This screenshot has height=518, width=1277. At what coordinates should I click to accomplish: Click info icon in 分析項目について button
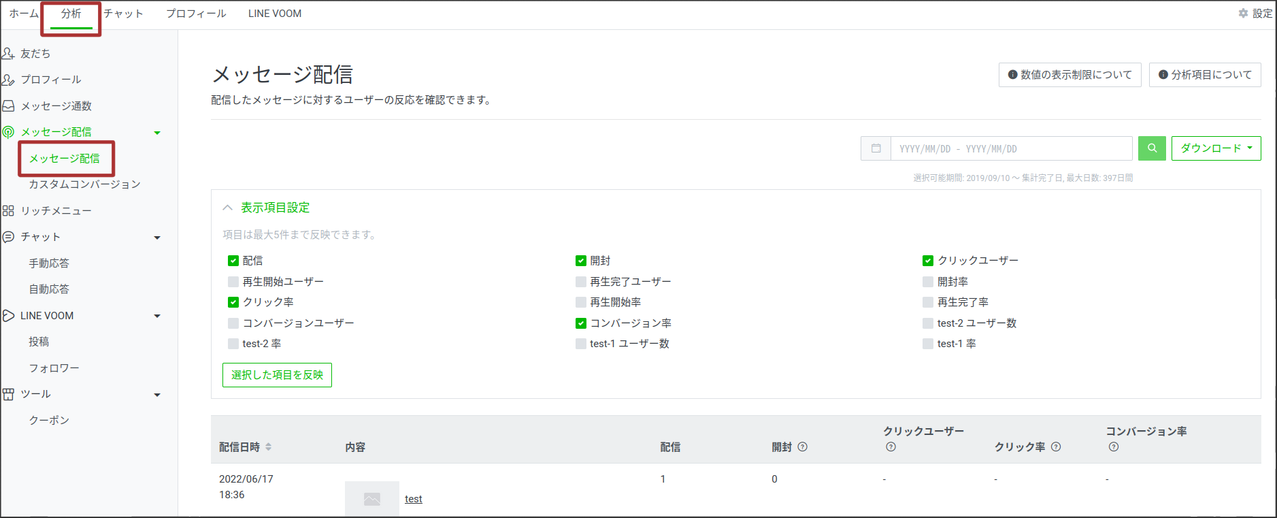1163,75
